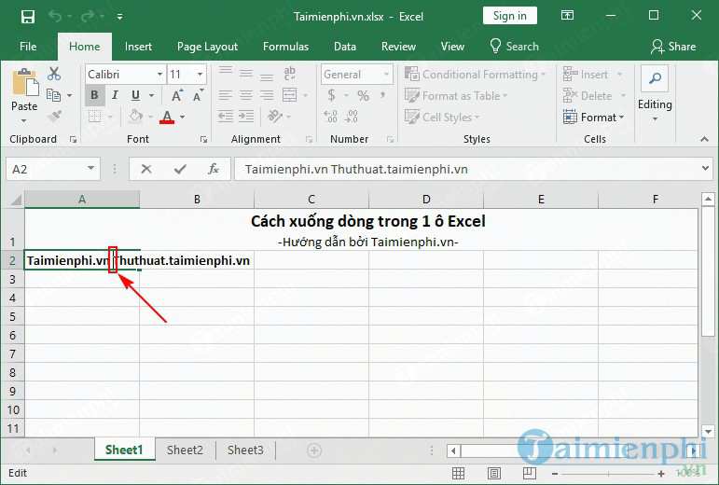This screenshot has width=719, height=485.
Task: Click Middle Align icon
Action: point(246,74)
